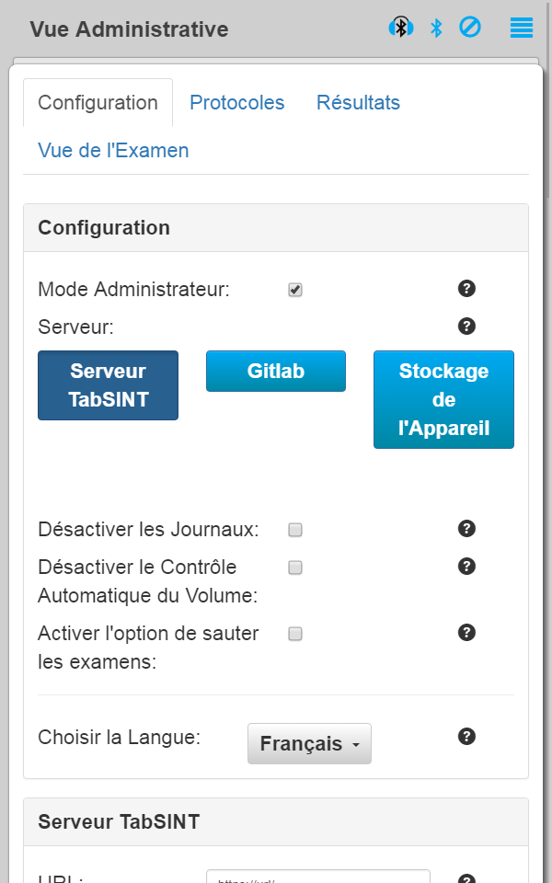552x883 pixels.
Task: Open help for Contrôle Automatique du Volume
Action: coord(466,566)
